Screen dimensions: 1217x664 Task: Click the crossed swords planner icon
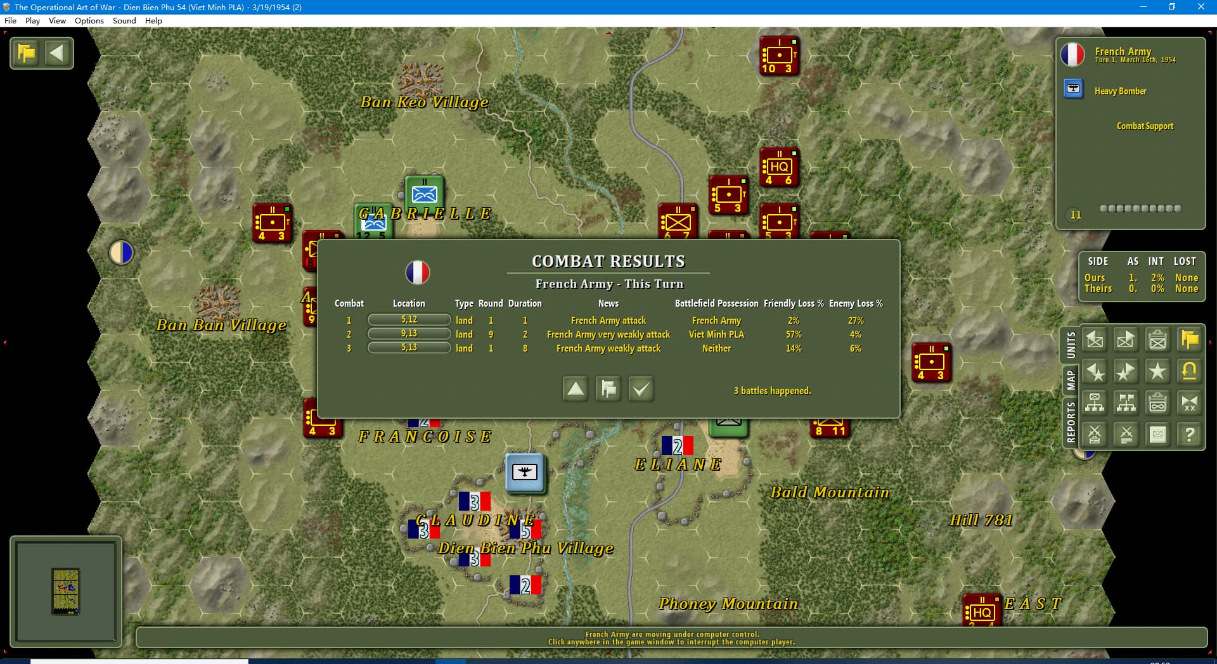click(1095, 435)
